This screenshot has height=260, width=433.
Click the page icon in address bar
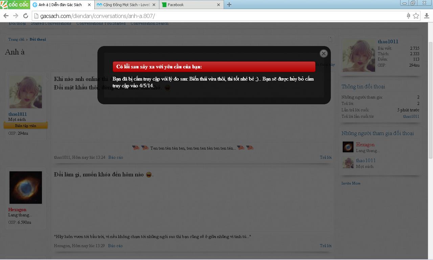(x=36, y=16)
